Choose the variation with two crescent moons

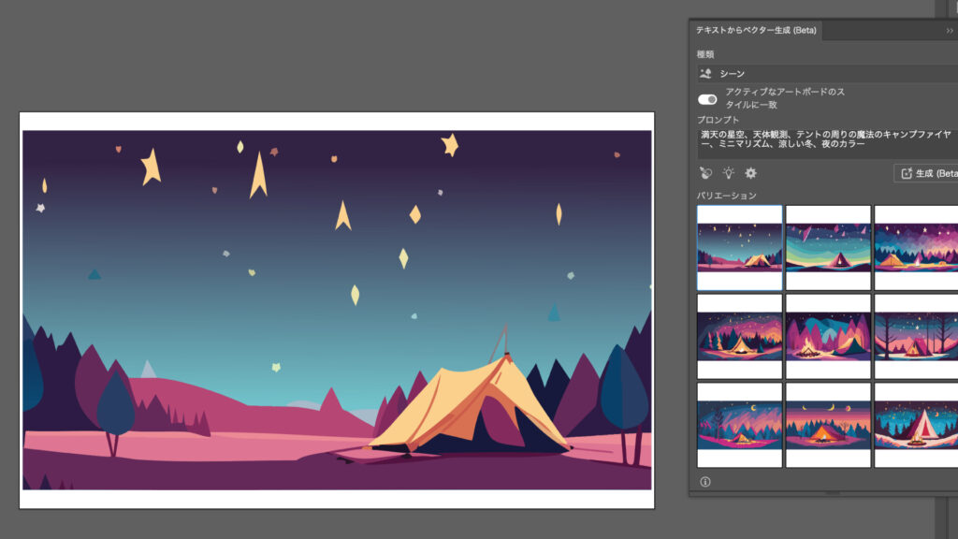coord(828,425)
